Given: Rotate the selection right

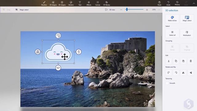Looking at the screenshot, I should [176, 73].
